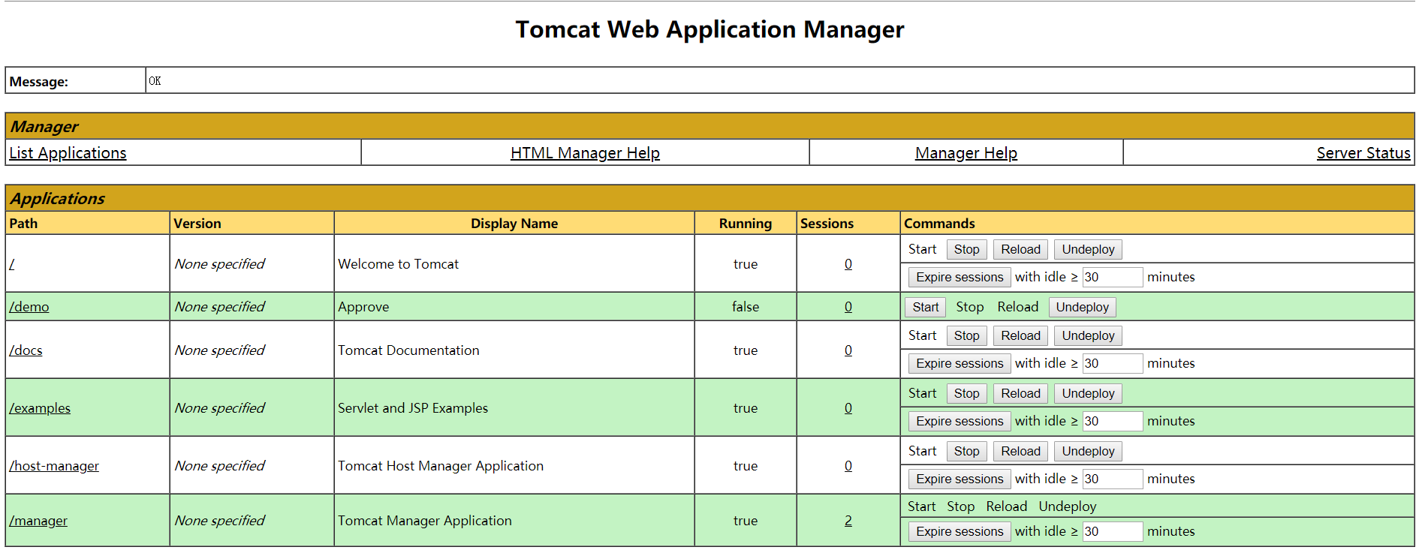
Task: Click idle minutes field for Welcome to Tomcat
Action: [1113, 278]
